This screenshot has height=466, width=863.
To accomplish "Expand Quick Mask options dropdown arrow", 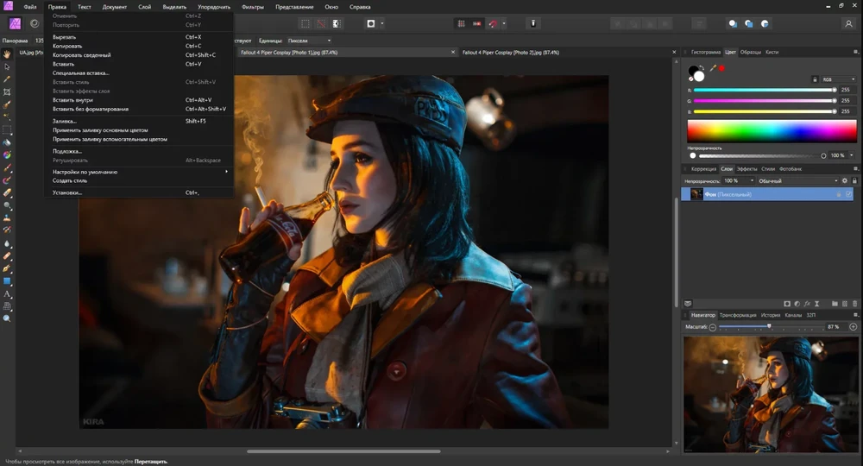I will click(382, 23).
